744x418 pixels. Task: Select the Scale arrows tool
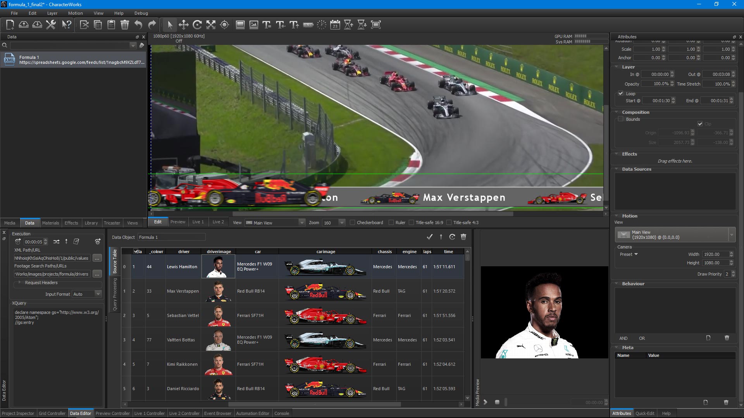click(x=211, y=25)
